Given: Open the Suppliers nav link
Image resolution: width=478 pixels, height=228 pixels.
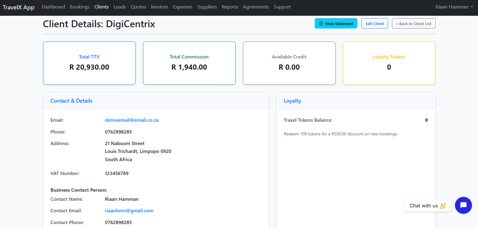Looking at the screenshot, I should [x=207, y=7].
